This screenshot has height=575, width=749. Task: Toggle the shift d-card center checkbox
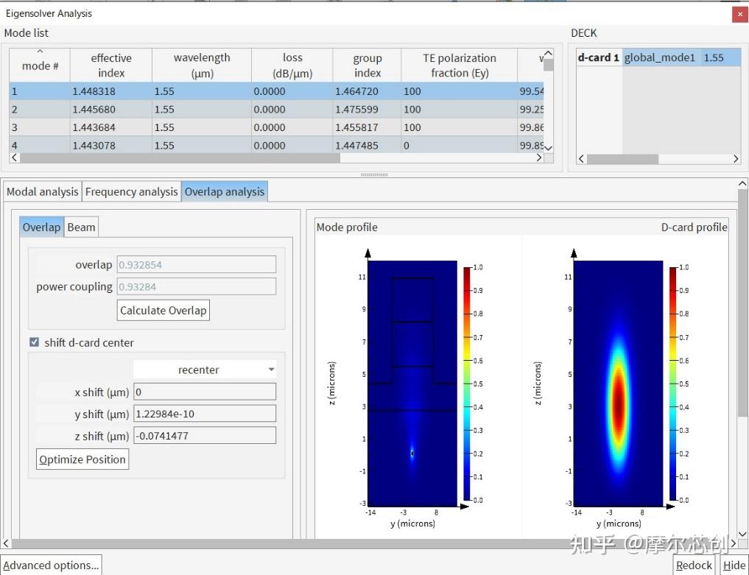click(34, 342)
